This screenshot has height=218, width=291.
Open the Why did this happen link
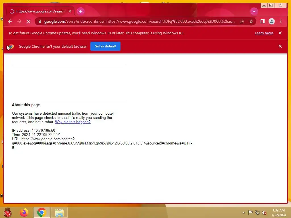pyautogui.click(x=73, y=122)
